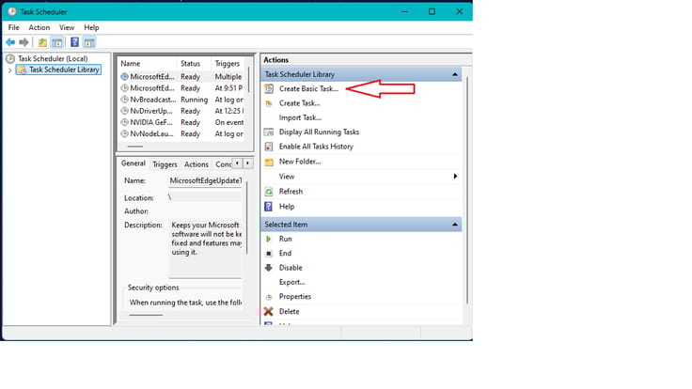The height and width of the screenshot is (389, 692).
Task: Click the green Run arrow icon
Action: (x=269, y=239)
